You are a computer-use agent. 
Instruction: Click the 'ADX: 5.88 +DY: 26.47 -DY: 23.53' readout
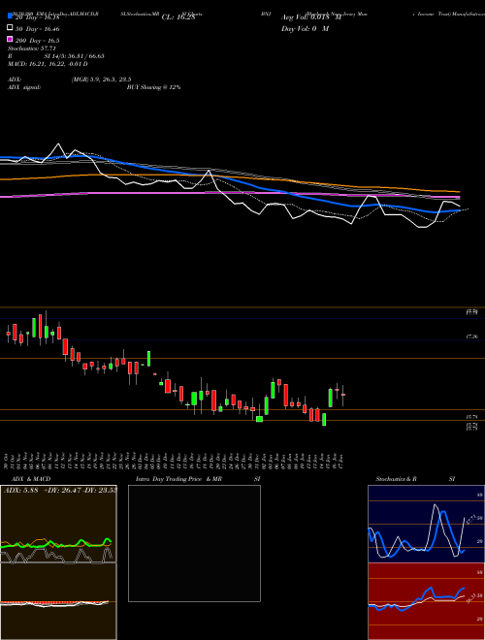(60, 490)
